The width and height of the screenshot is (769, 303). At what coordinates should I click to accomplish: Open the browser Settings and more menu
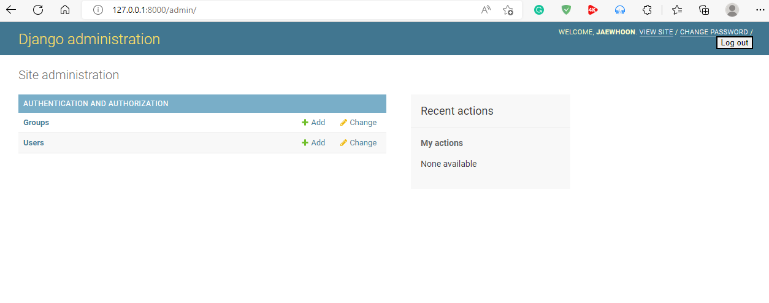tap(760, 10)
